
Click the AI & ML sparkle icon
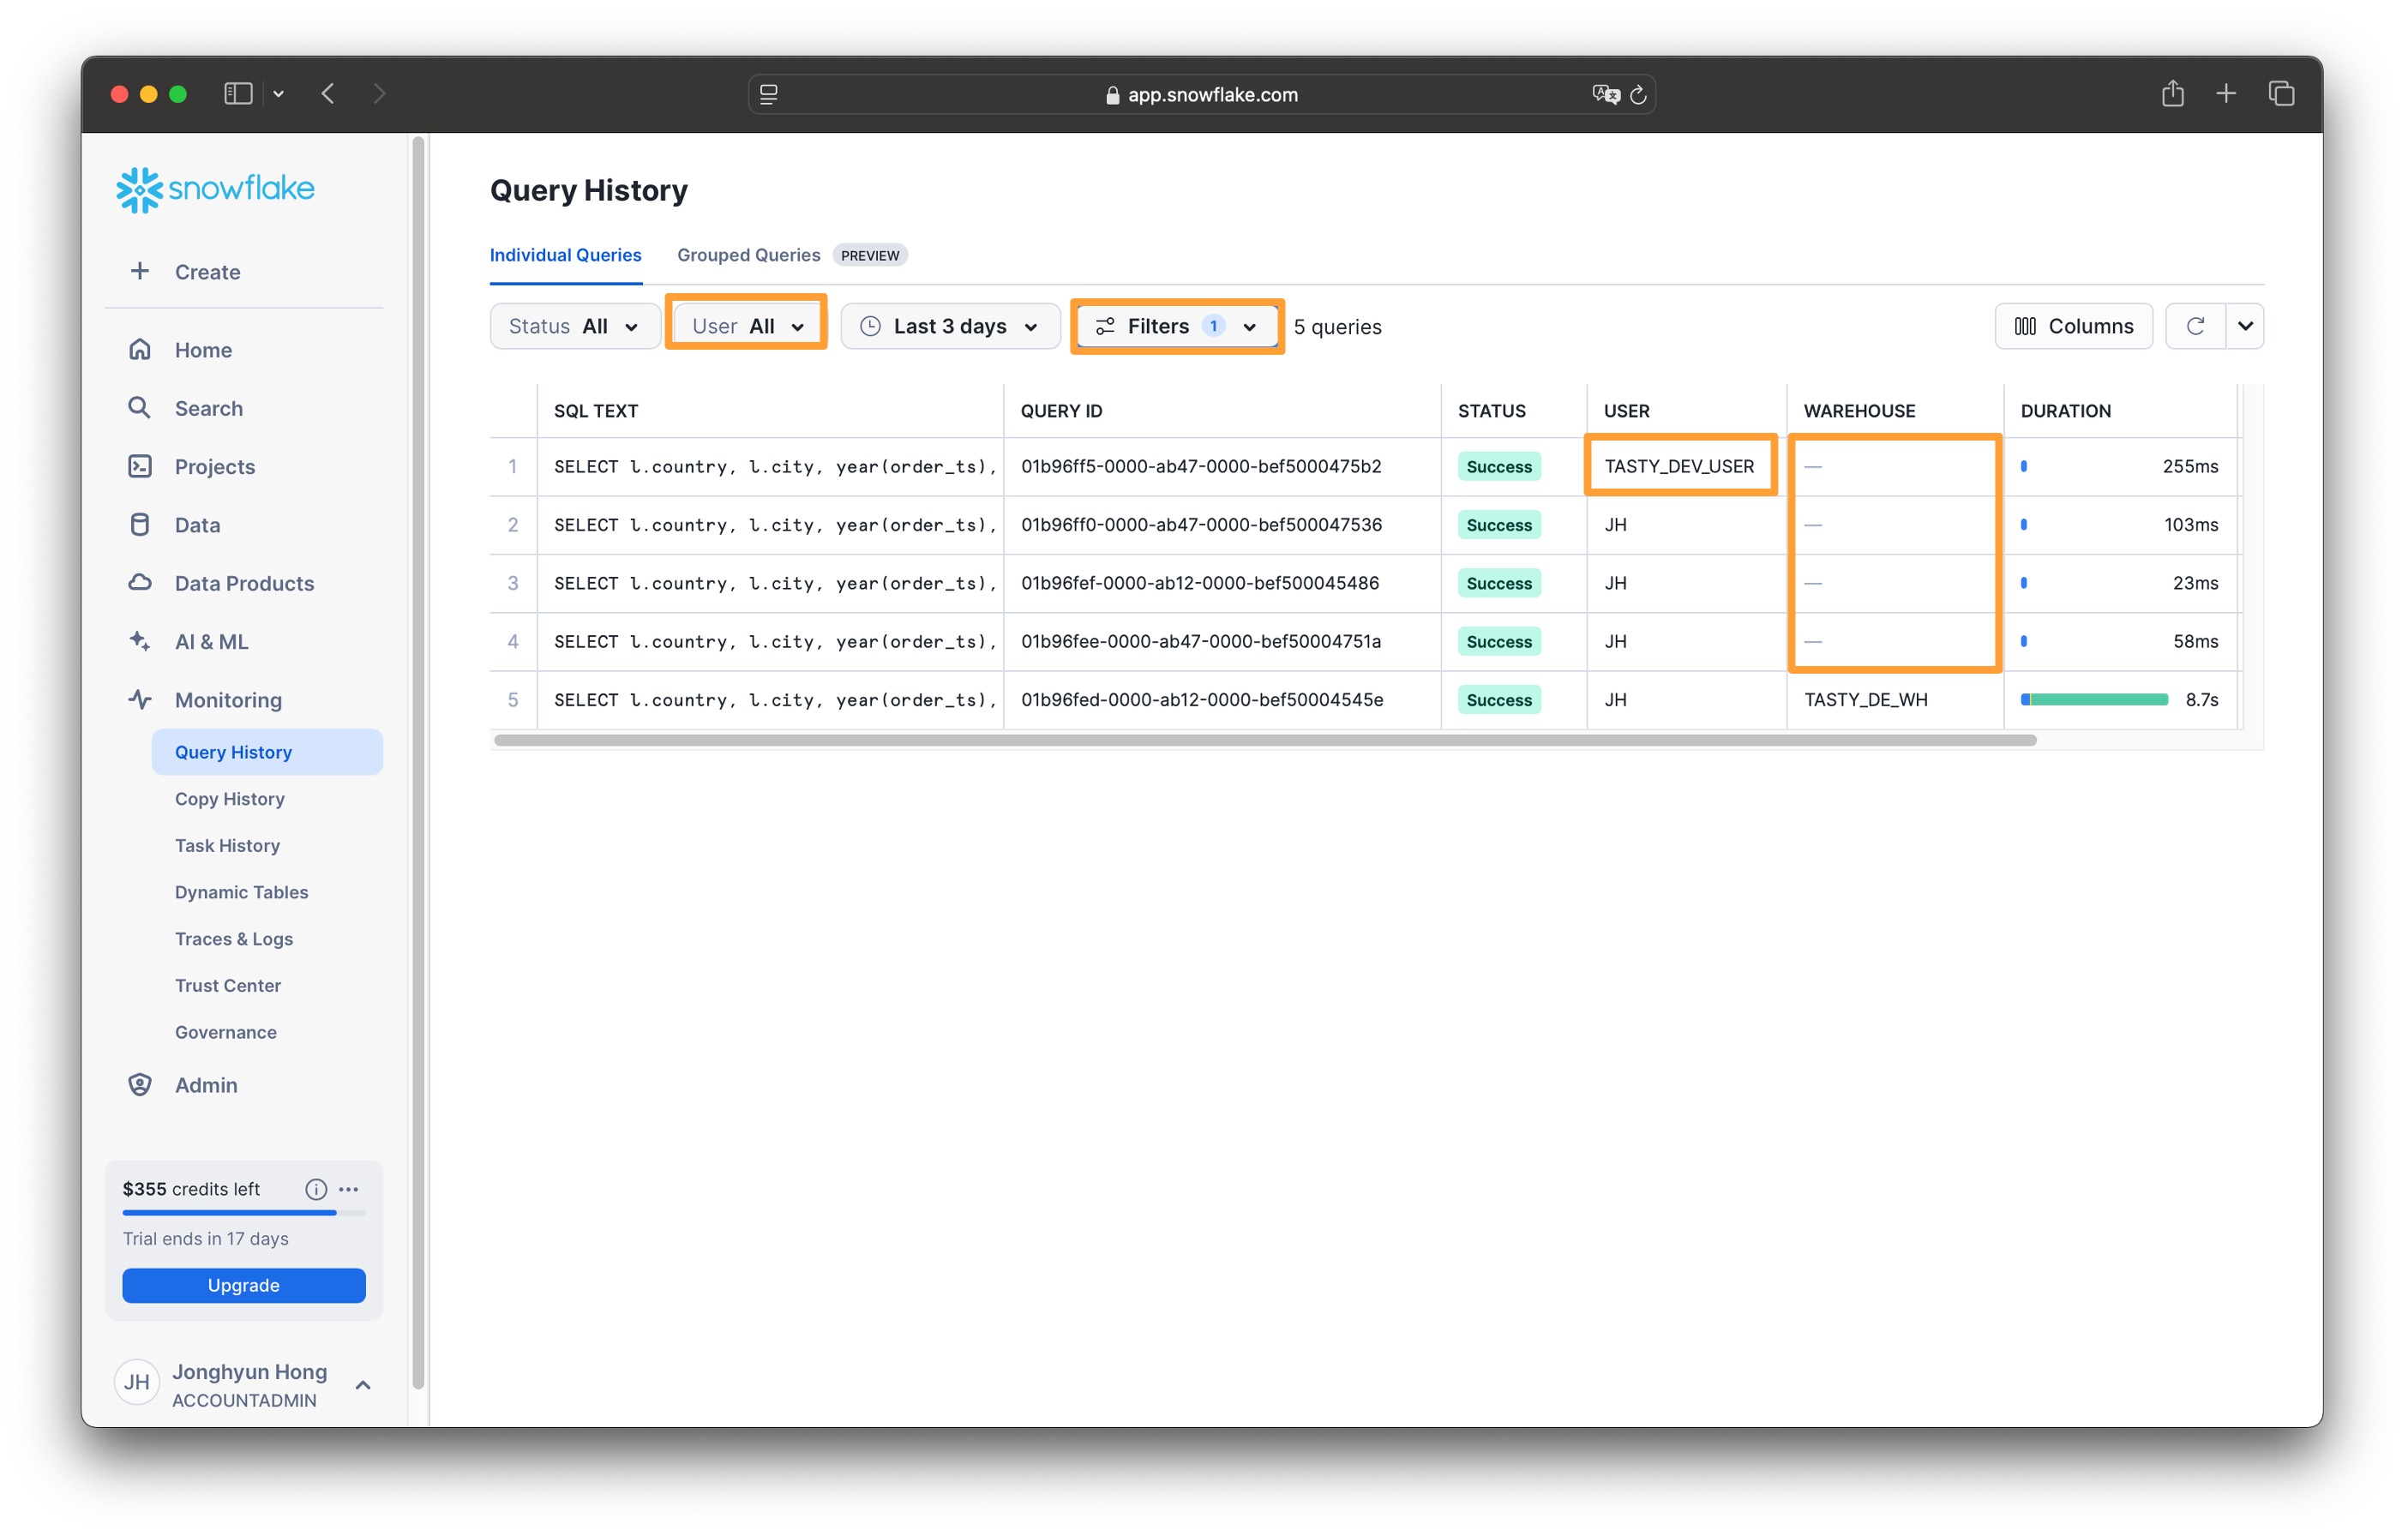click(x=140, y=641)
